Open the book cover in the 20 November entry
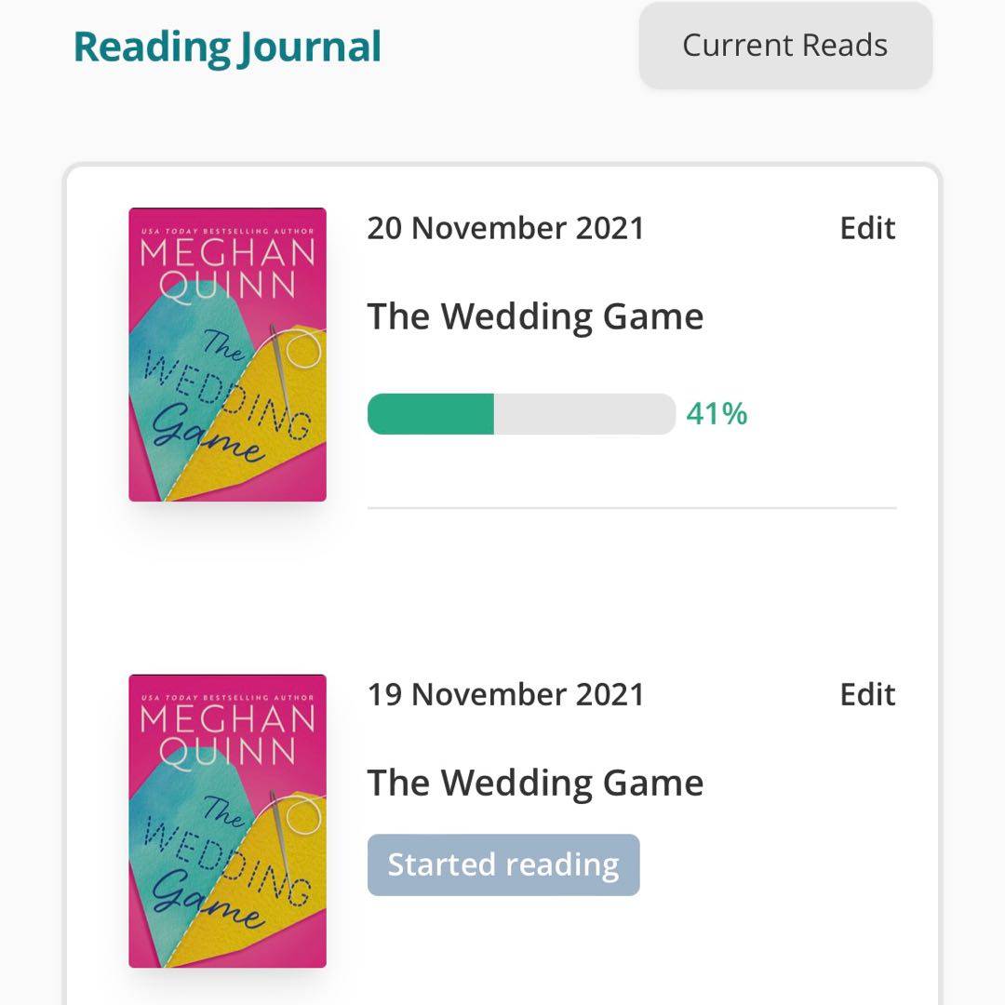The image size is (1005, 1005). (227, 355)
